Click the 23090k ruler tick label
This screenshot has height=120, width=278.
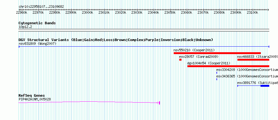tap(236, 12)
